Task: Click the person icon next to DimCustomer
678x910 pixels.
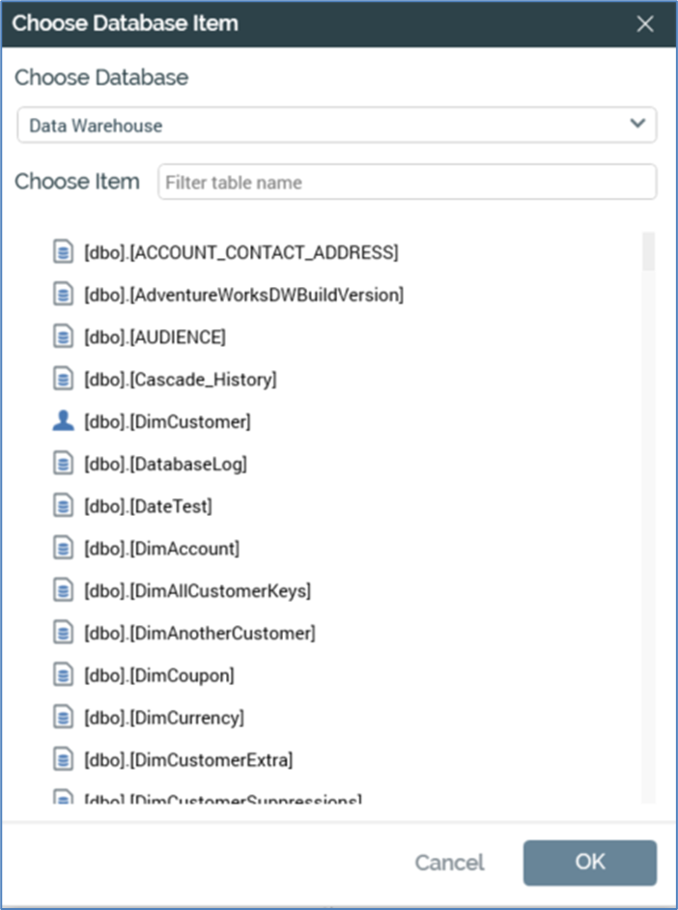Action: 63,421
